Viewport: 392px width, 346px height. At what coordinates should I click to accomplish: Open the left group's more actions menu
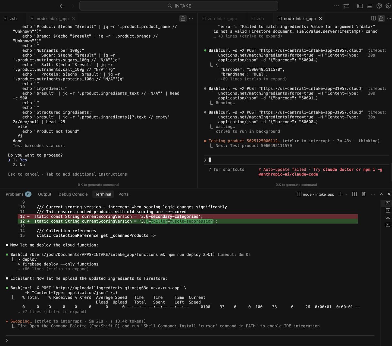coord(191,19)
